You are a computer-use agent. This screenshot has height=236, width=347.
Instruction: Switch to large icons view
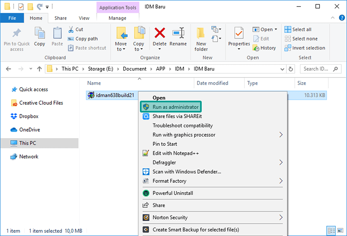point(340,231)
